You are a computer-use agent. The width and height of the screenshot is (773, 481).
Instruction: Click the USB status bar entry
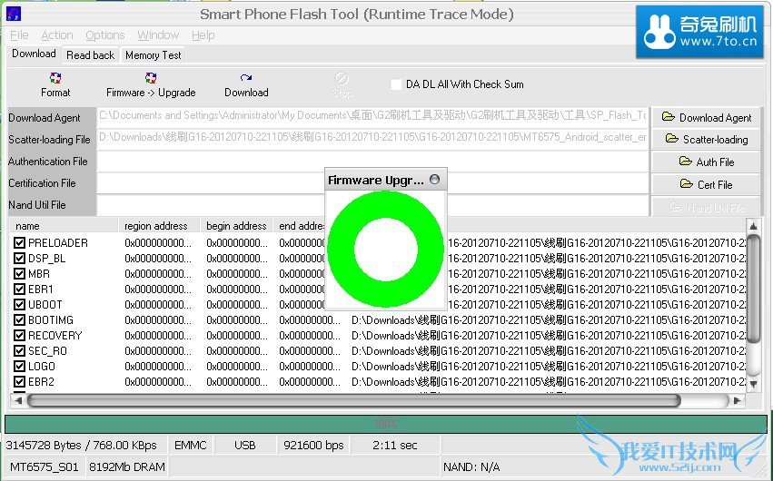(244, 446)
